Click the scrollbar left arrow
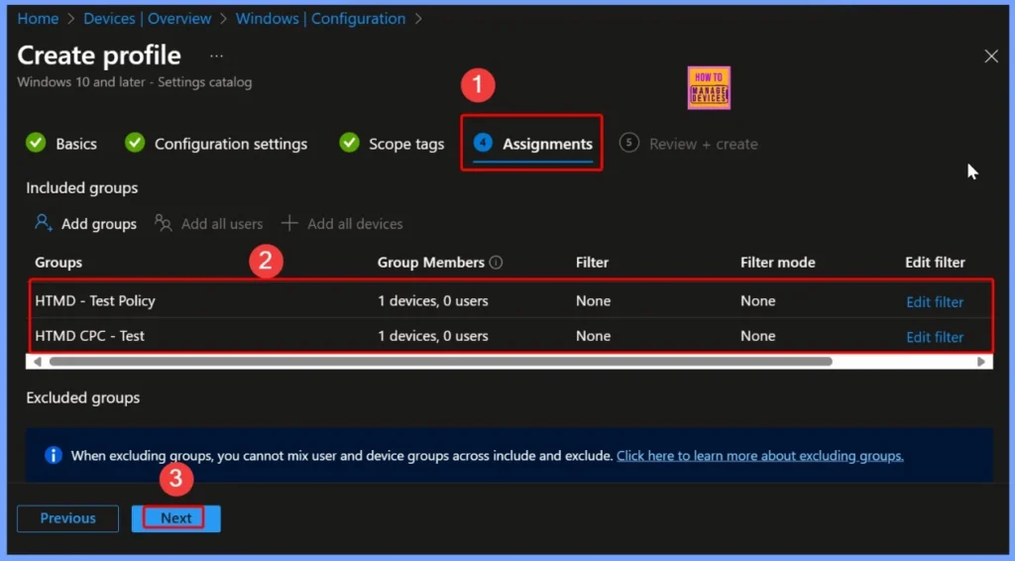Viewport: 1015px width, 561px height. click(38, 362)
